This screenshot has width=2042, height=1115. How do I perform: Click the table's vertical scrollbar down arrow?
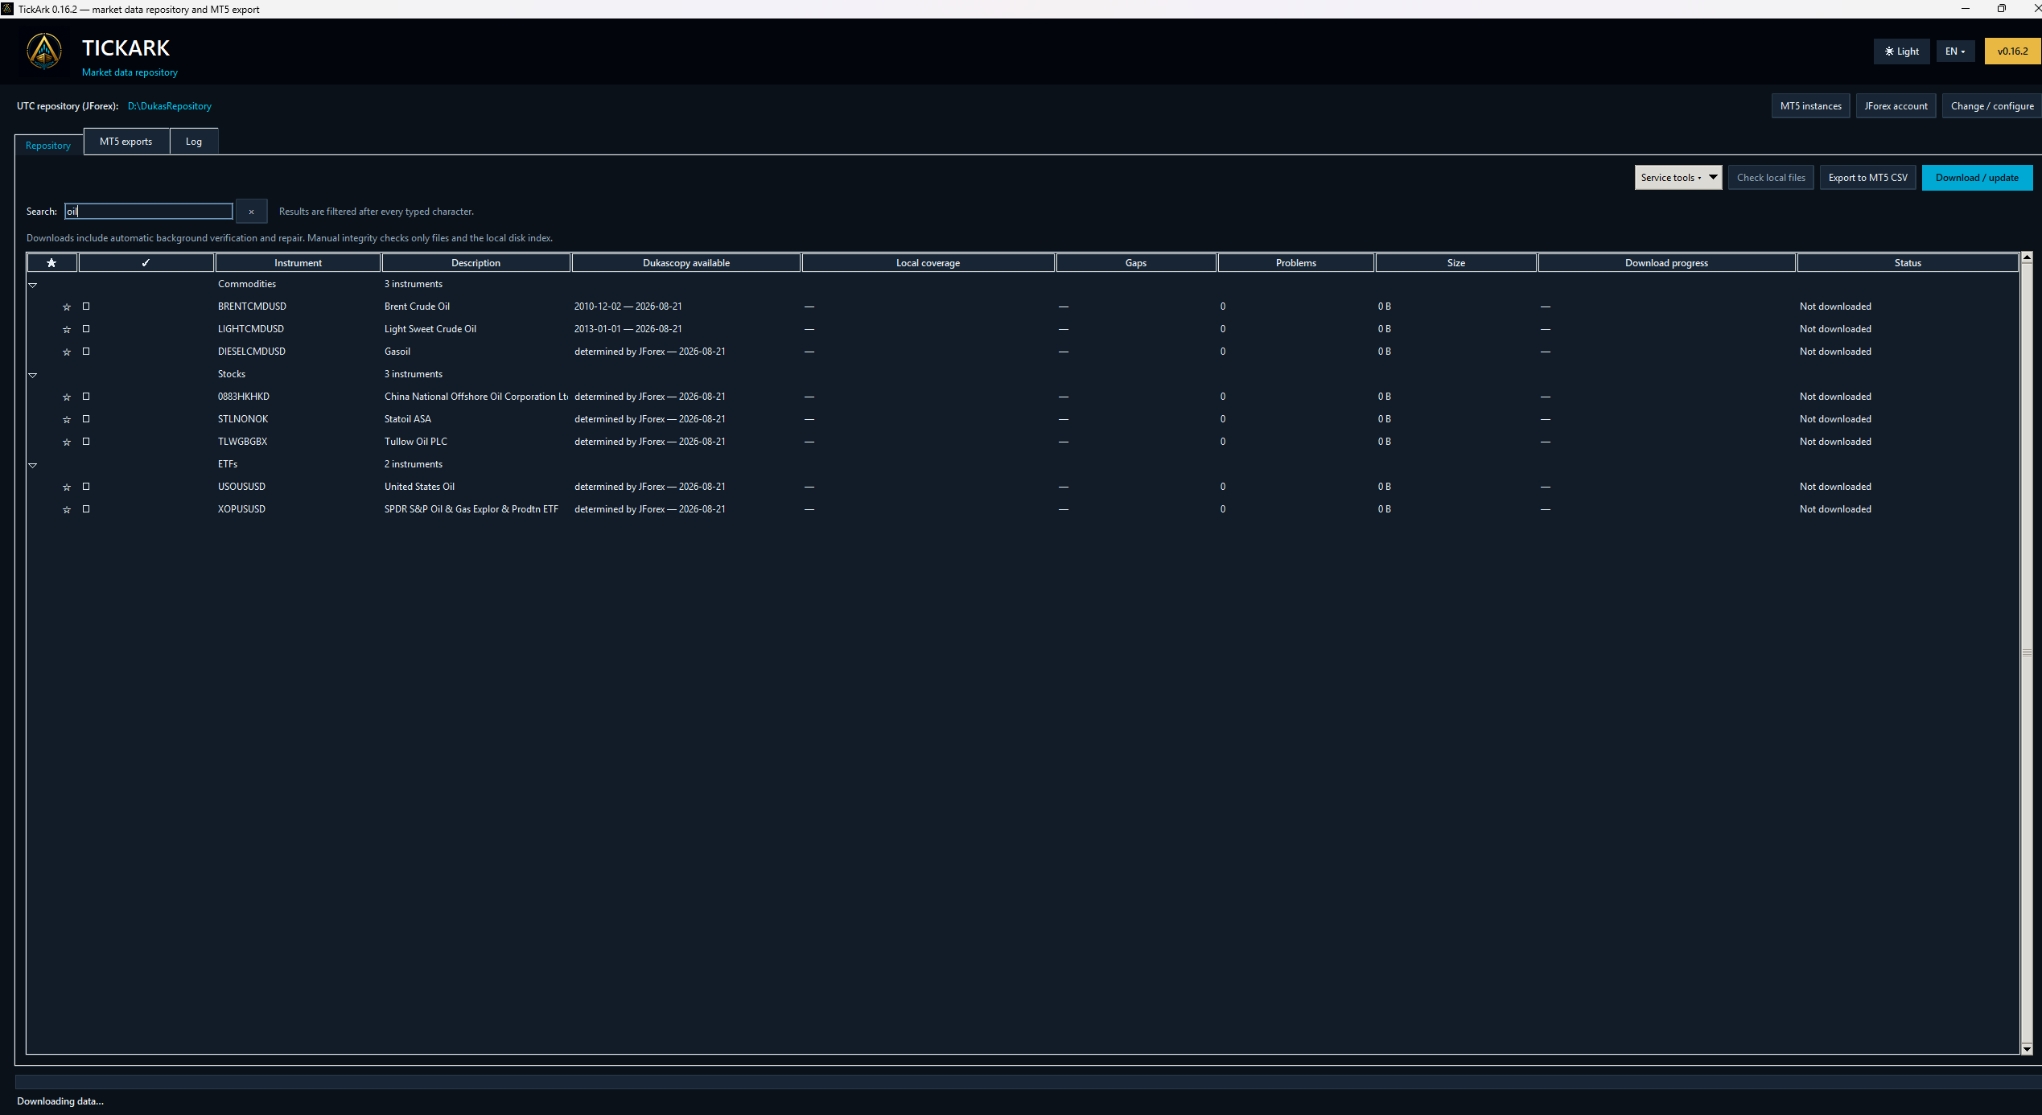coord(2027,1049)
